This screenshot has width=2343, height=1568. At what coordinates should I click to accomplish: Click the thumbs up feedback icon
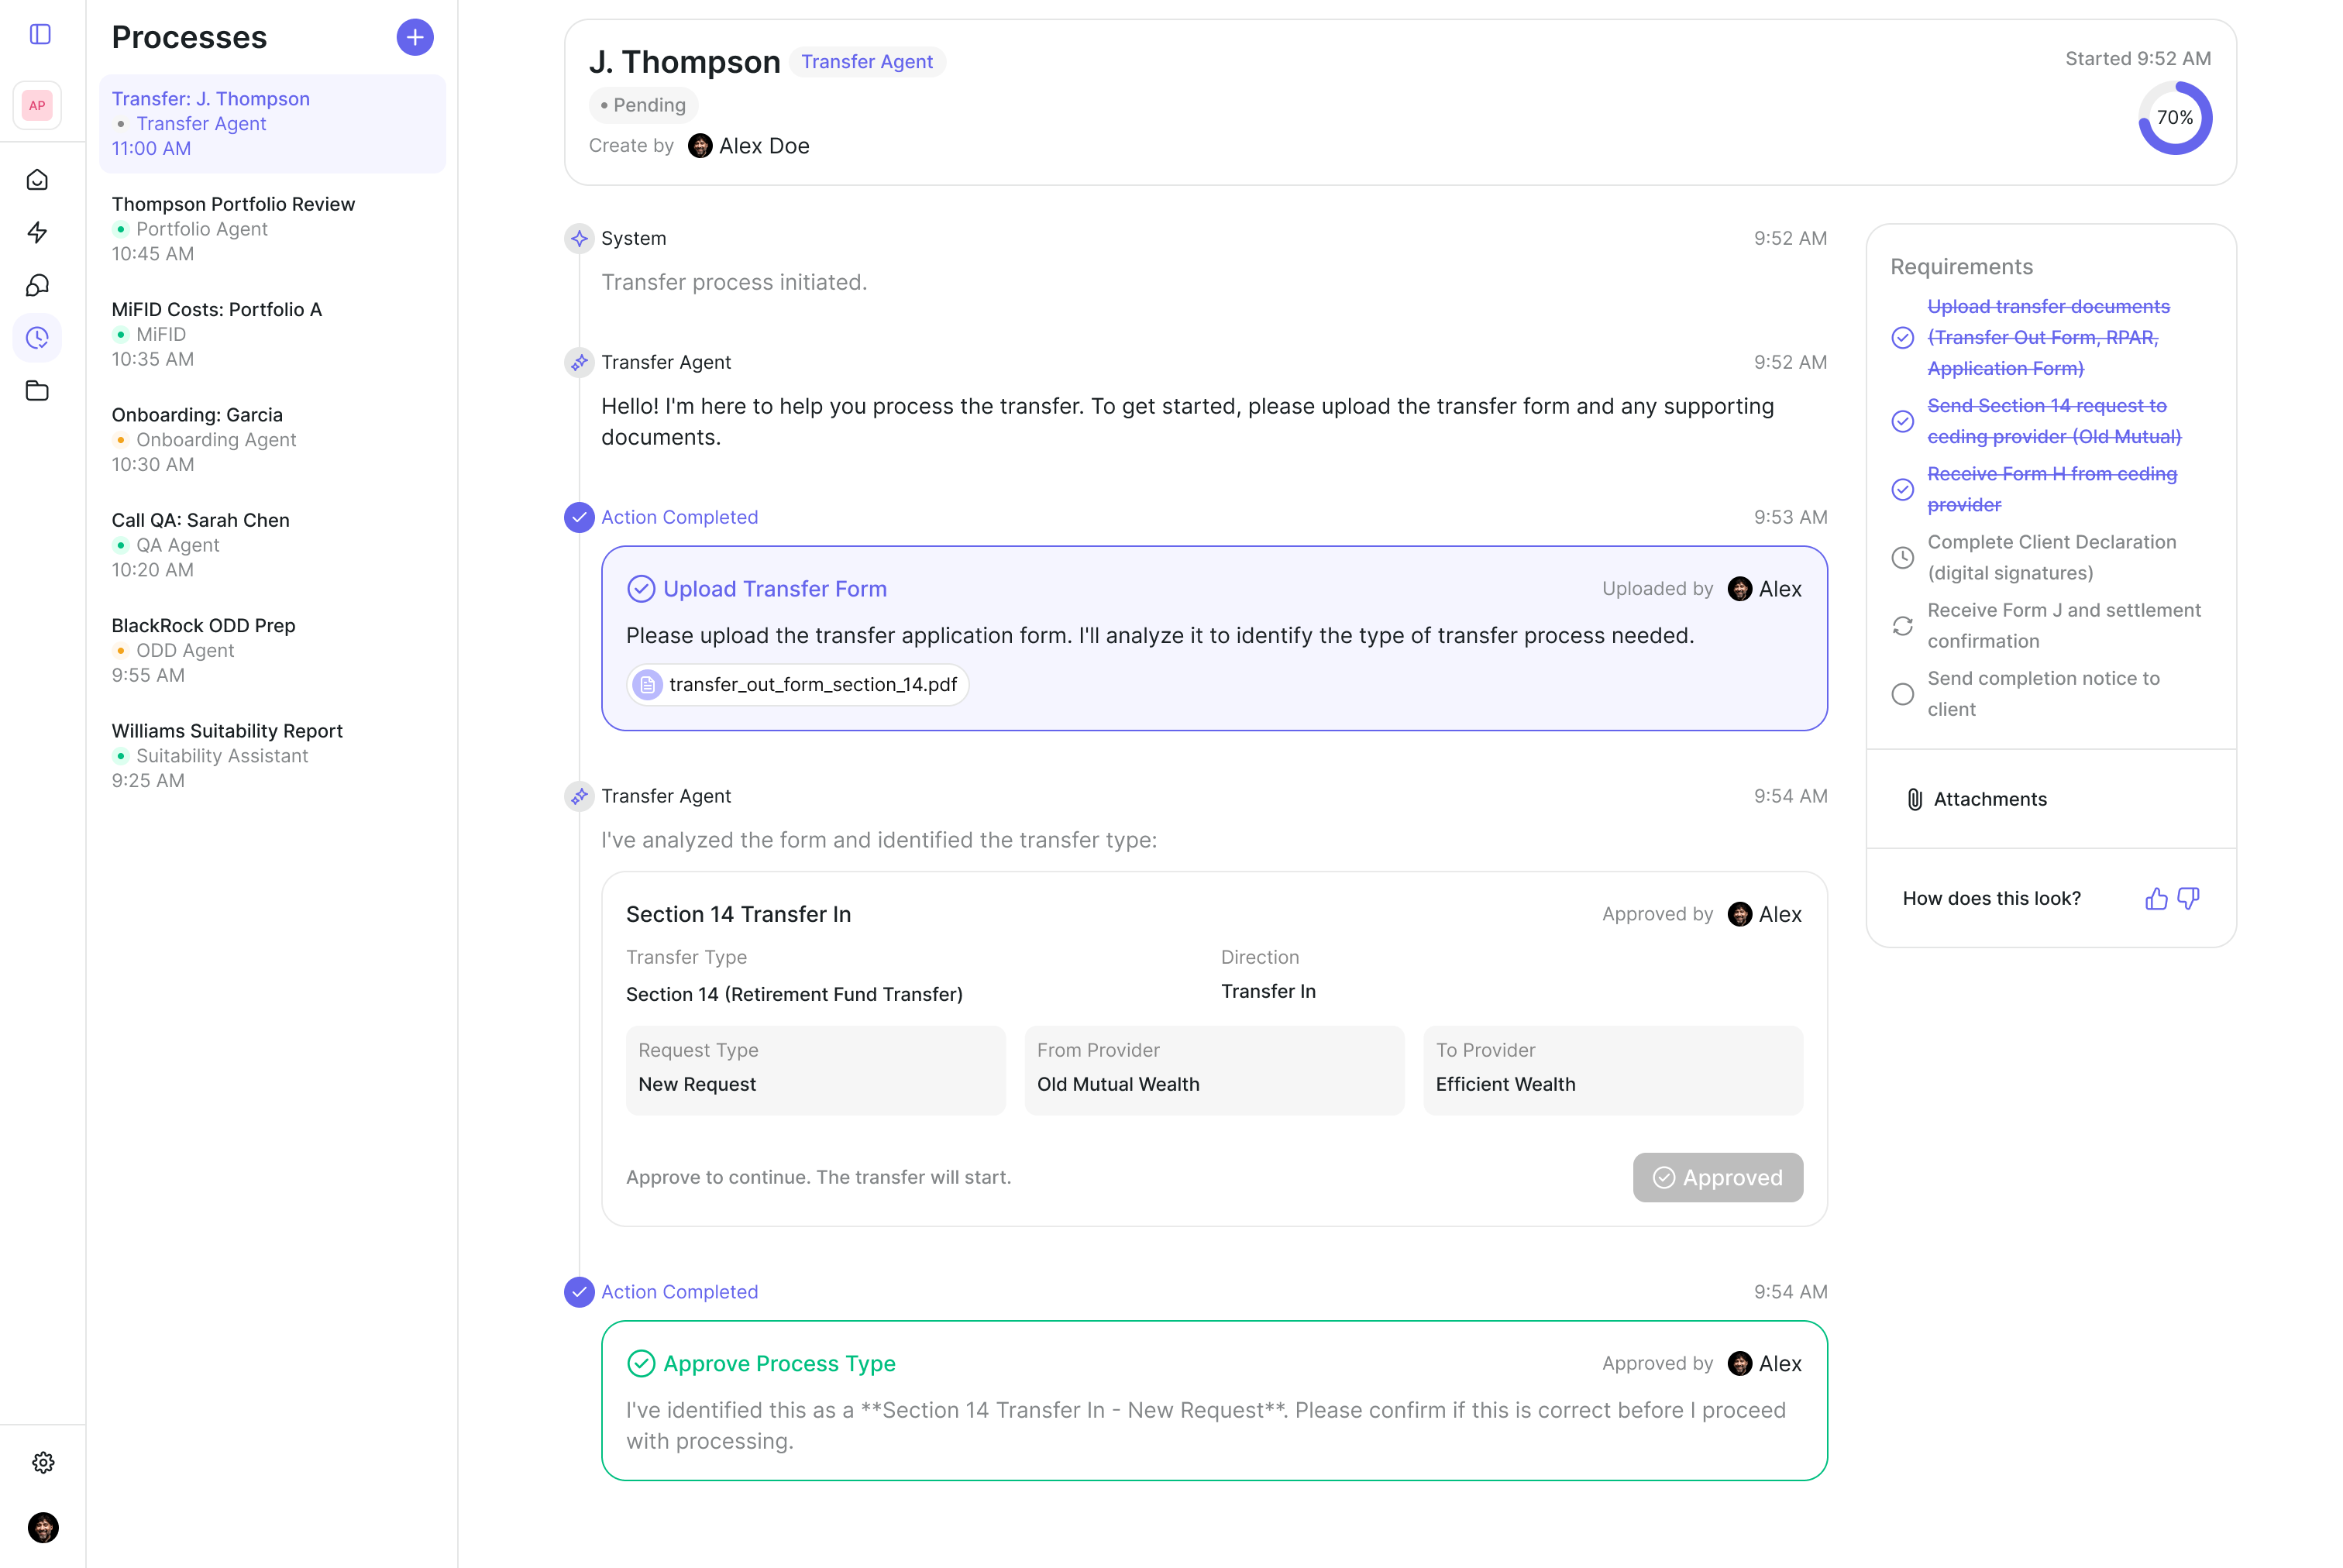pyautogui.click(x=2156, y=898)
